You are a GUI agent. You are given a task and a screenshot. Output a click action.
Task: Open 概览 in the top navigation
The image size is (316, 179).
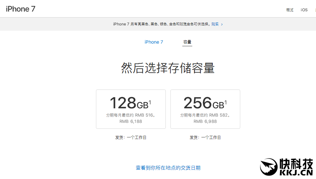(290, 10)
